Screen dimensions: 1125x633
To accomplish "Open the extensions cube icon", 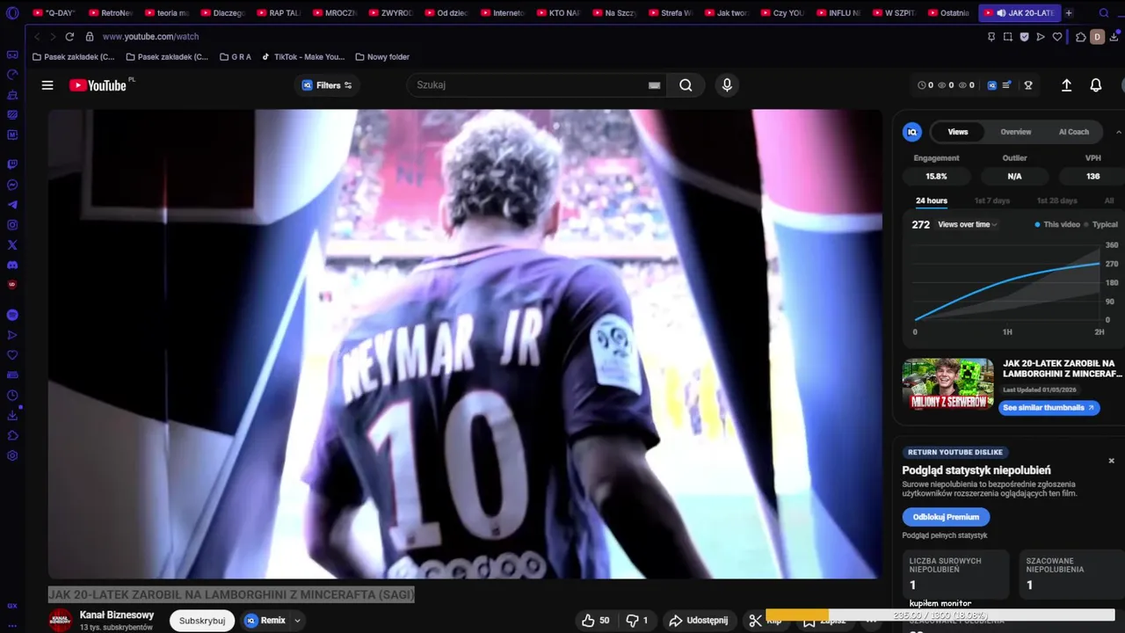I will (1081, 37).
